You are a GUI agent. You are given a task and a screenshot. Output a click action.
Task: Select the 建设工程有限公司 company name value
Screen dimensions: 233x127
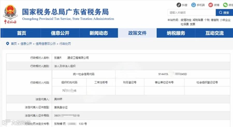pyautogui.click(x=78, y=58)
